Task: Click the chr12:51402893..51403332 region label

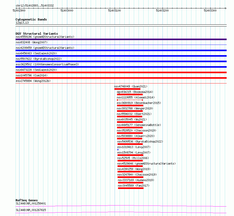Action: coord(35,6)
